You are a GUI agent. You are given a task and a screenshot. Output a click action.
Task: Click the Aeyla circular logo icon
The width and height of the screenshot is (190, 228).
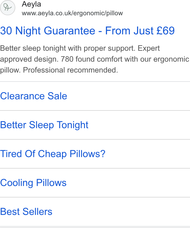tap(8, 8)
